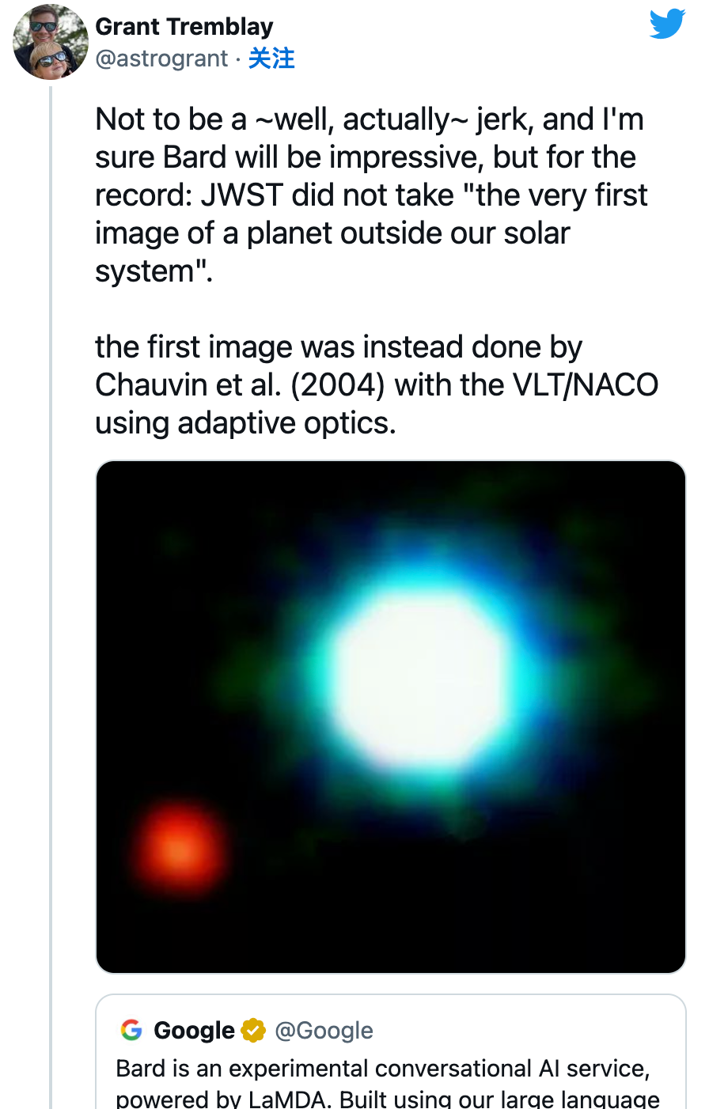Open the Grant Tremblay display name
This screenshot has height=1109, width=709.
(x=184, y=26)
